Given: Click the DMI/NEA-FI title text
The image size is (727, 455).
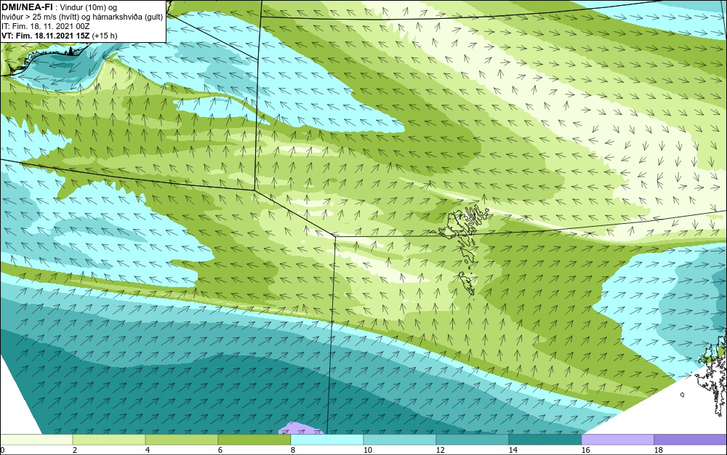Looking at the screenshot, I should (26, 7).
